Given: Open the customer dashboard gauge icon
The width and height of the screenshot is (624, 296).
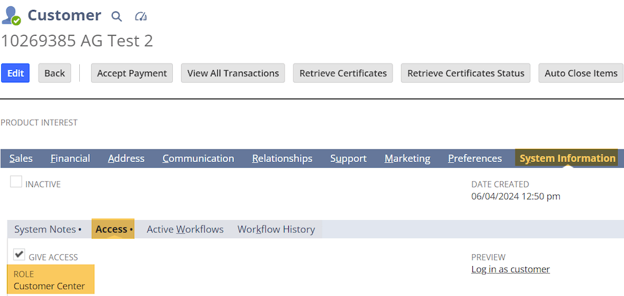Looking at the screenshot, I should (x=141, y=16).
